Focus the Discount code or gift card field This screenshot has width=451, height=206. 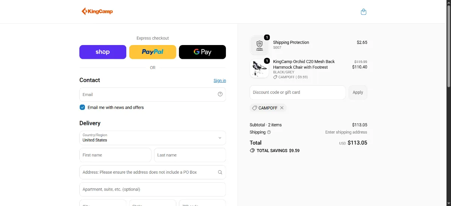click(298, 92)
